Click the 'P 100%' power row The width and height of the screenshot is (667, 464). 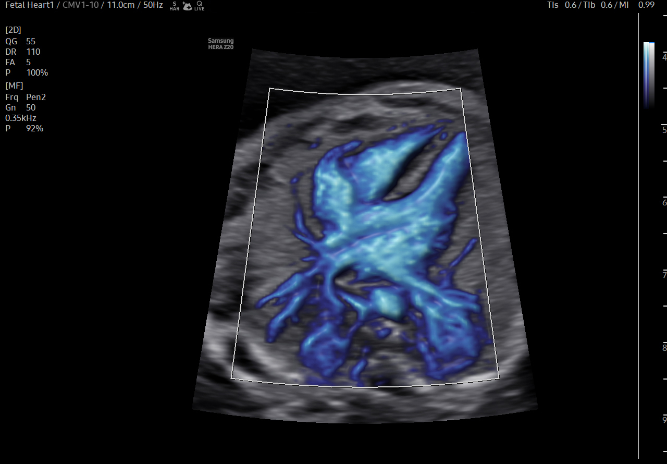pos(27,72)
